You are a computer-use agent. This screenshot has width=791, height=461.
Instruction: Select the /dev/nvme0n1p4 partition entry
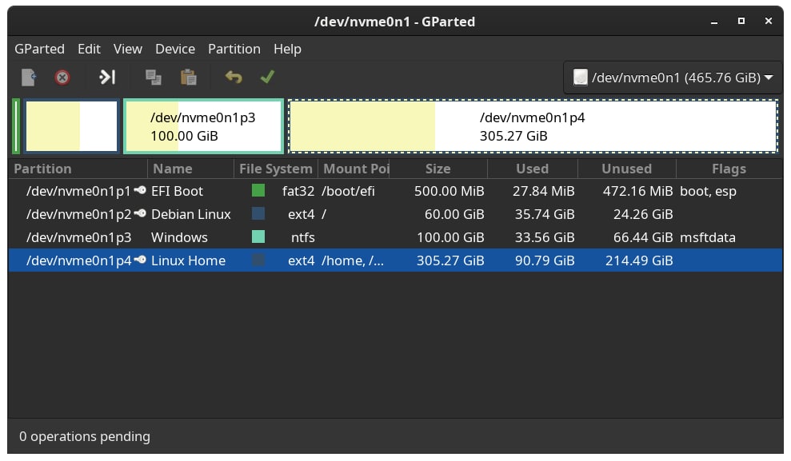(x=395, y=260)
